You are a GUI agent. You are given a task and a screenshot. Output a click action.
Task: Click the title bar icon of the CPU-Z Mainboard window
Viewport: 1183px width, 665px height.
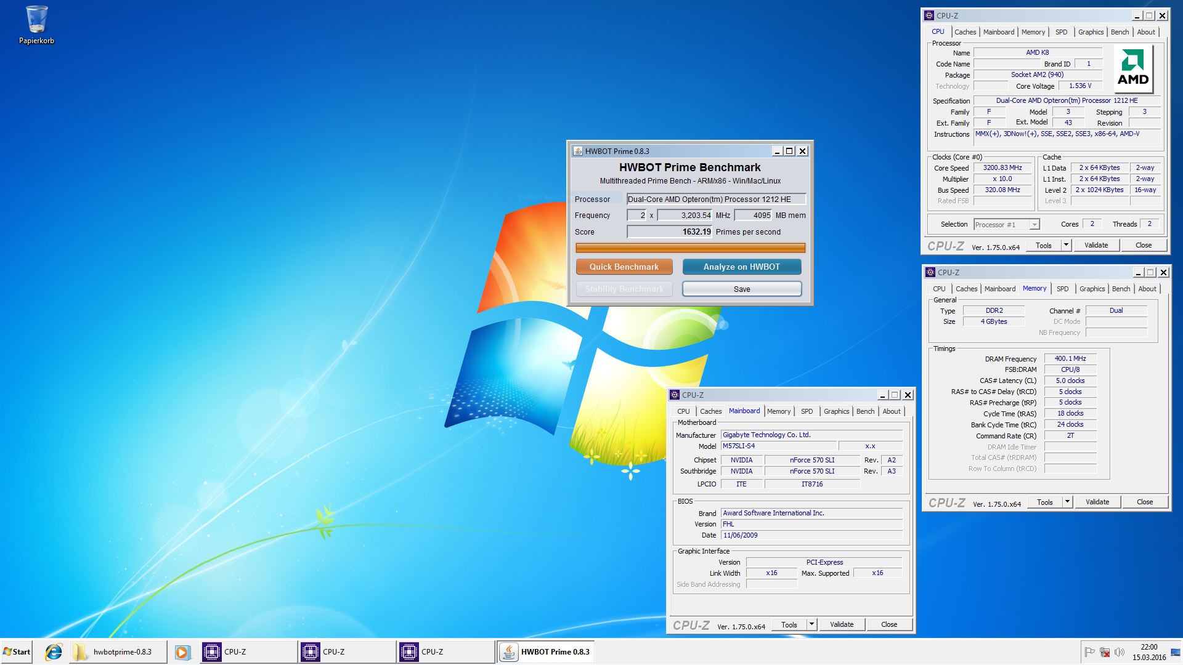675,395
